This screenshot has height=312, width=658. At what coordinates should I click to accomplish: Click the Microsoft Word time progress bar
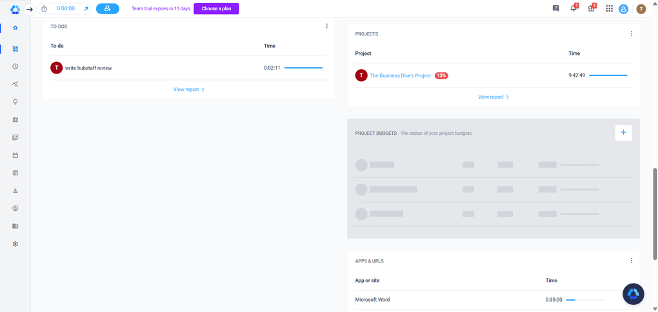(x=585, y=300)
